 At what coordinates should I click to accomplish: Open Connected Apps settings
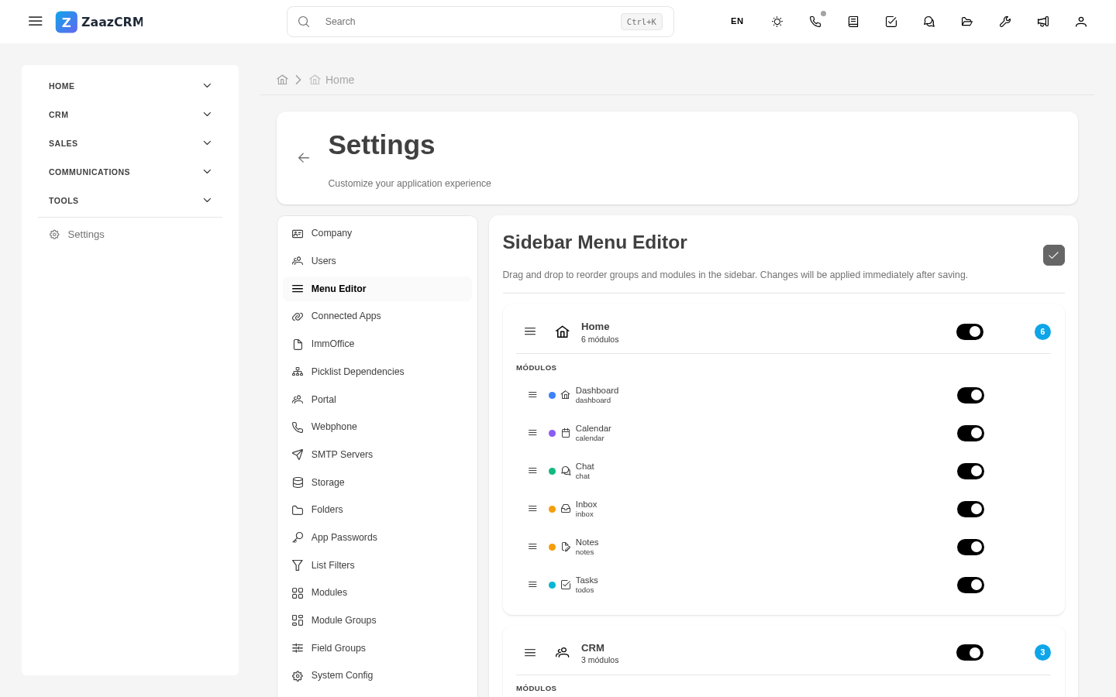pyautogui.click(x=377, y=316)
